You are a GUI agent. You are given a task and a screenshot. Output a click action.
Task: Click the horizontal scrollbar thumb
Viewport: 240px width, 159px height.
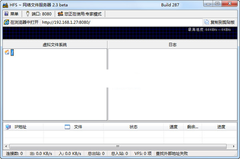(x=118, y=146)
